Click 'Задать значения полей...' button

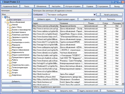coord(89,91)
